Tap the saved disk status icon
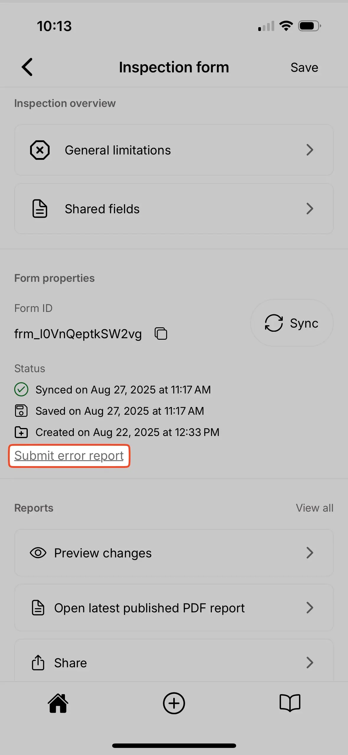The width and height of the screenshot is (348, 755). (x=21, y=411)
